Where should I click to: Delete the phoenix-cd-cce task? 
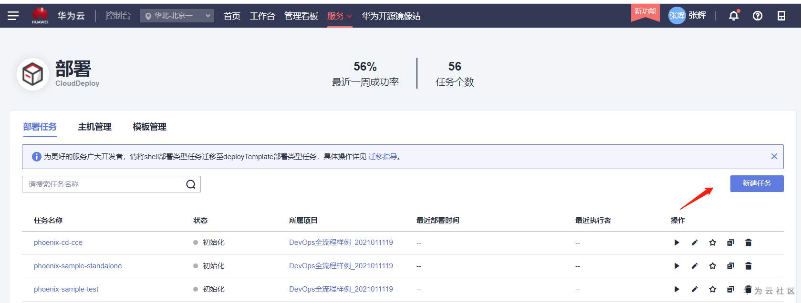[x=748, y=242]
